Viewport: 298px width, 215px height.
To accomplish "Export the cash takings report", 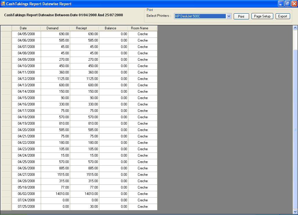I will pos(283,16).
